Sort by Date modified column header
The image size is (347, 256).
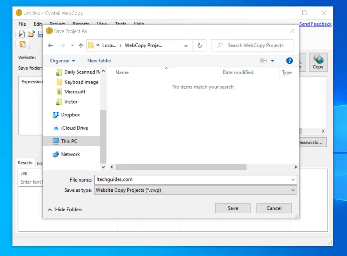(x=238, y=72)
